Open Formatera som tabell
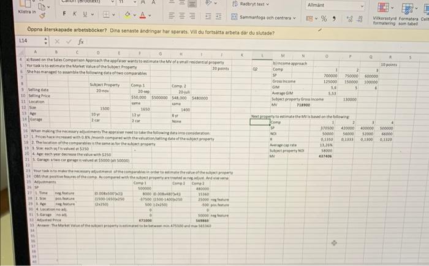 [x=408, y=13]
